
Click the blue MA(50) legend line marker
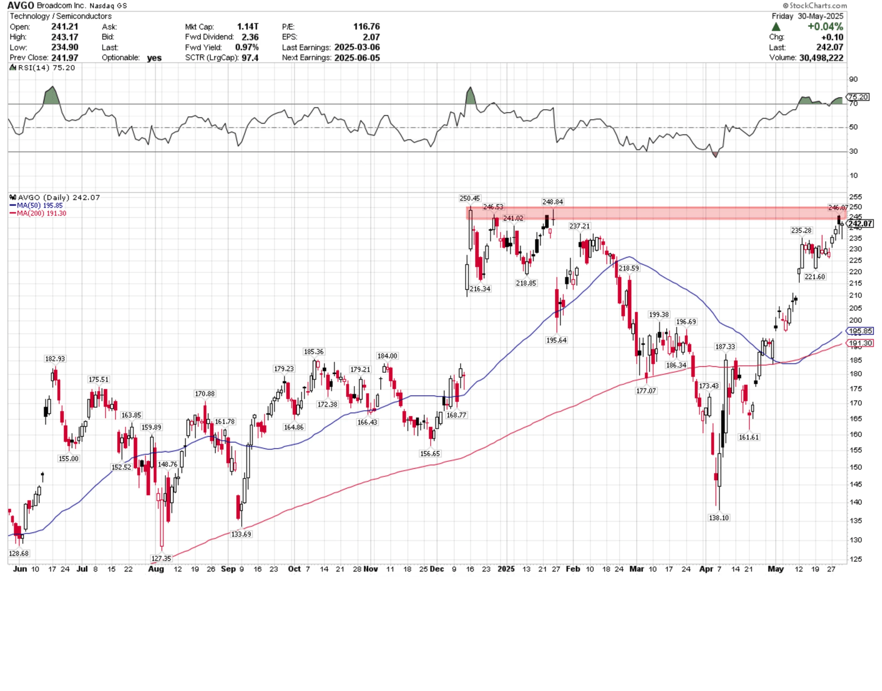point(13,206)
